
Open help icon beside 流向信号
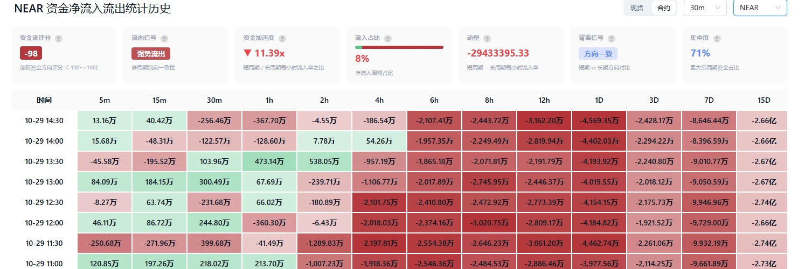tap(164, 39)
